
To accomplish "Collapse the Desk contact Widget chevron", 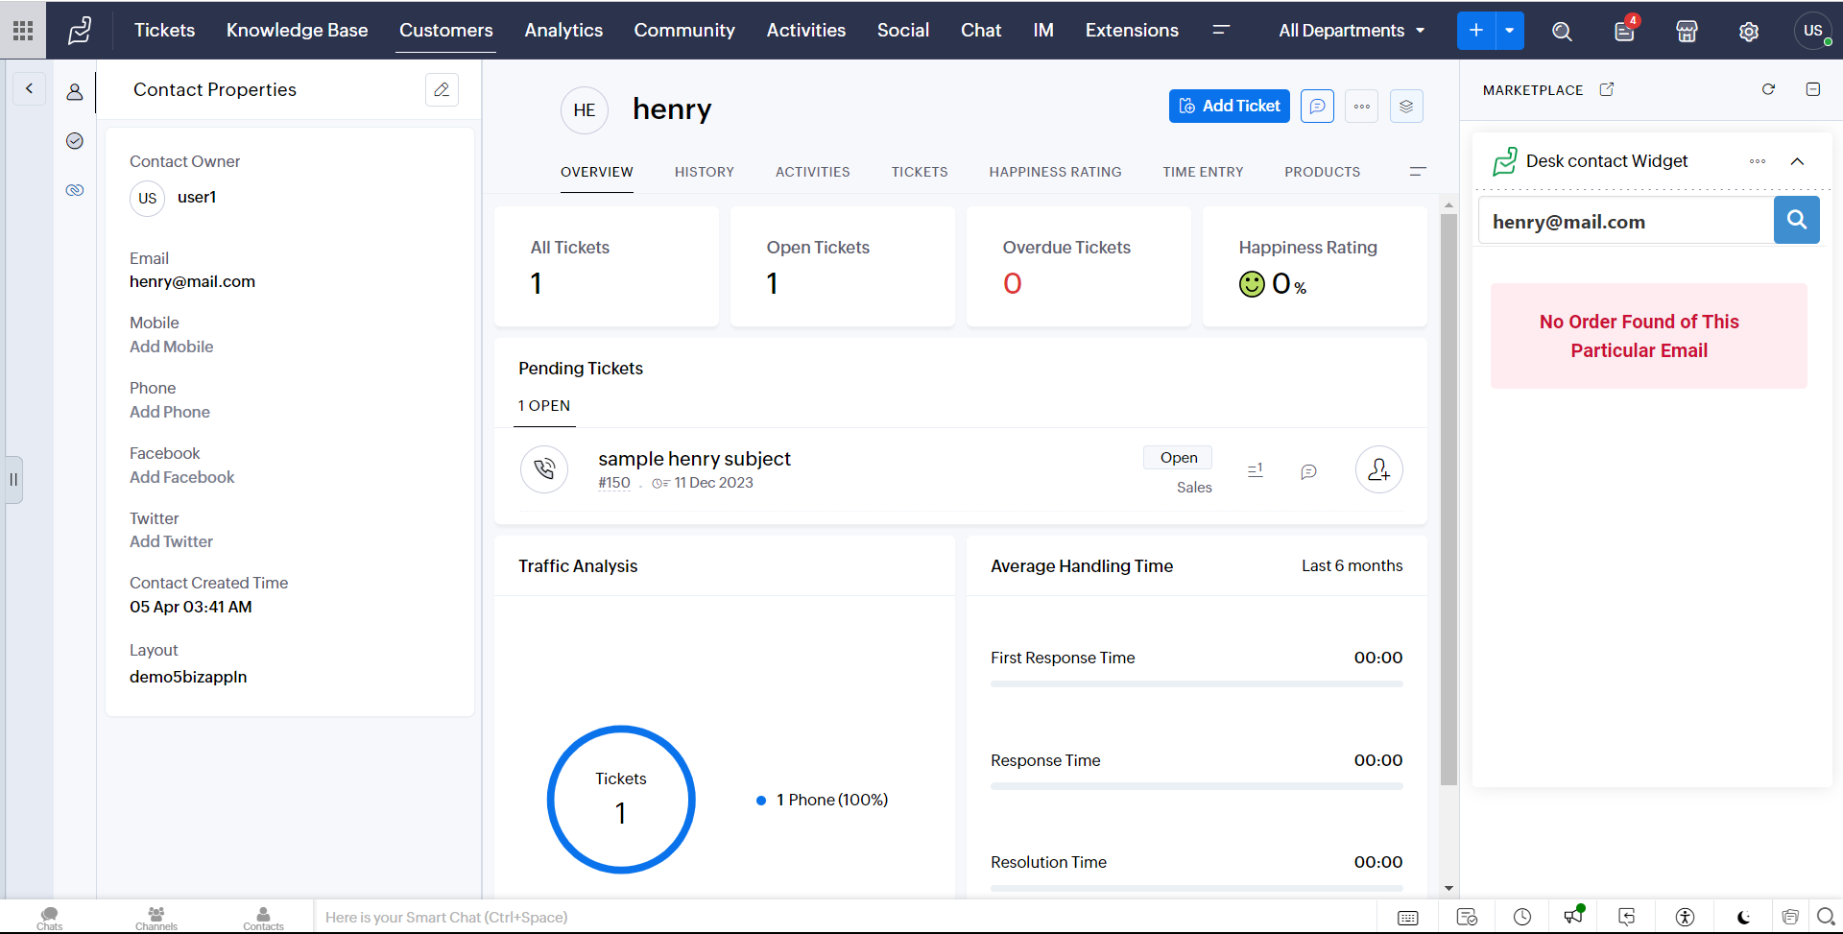I will pos(1797,161).
